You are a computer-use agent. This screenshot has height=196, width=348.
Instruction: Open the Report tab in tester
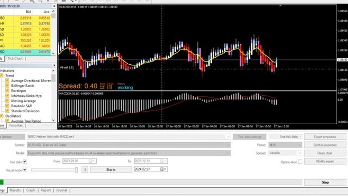(x=46, y=190)
